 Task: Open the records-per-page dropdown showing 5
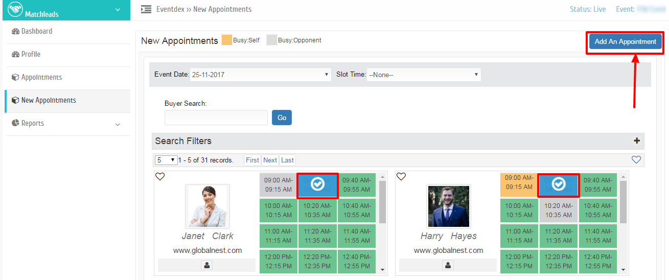[x=166, y=160]
